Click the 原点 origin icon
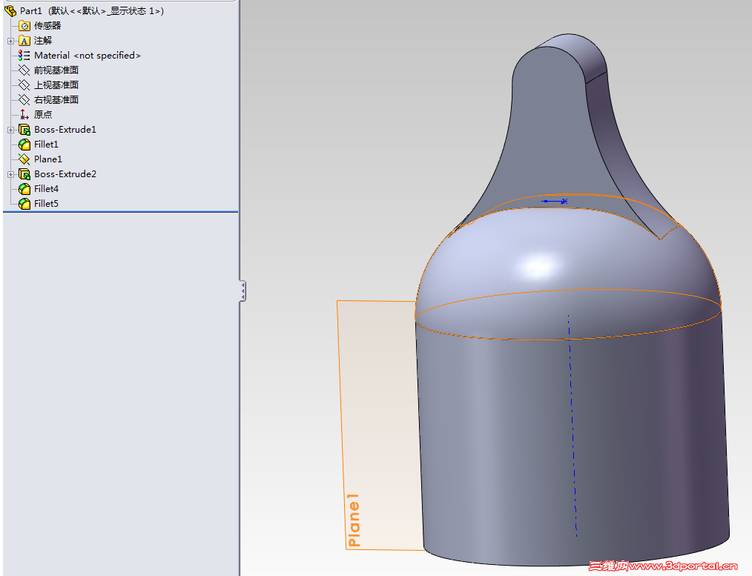Image resolution: width=752 pixels, height=576 pixels. coord(24,114)
